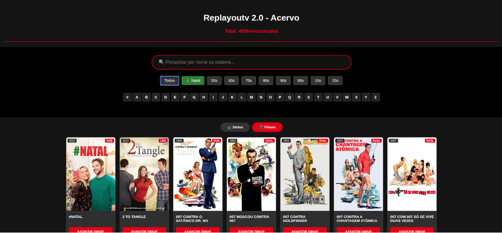Filter by 60s decade
The width and height of the screenshot is (502, 233).
point(231,80)
